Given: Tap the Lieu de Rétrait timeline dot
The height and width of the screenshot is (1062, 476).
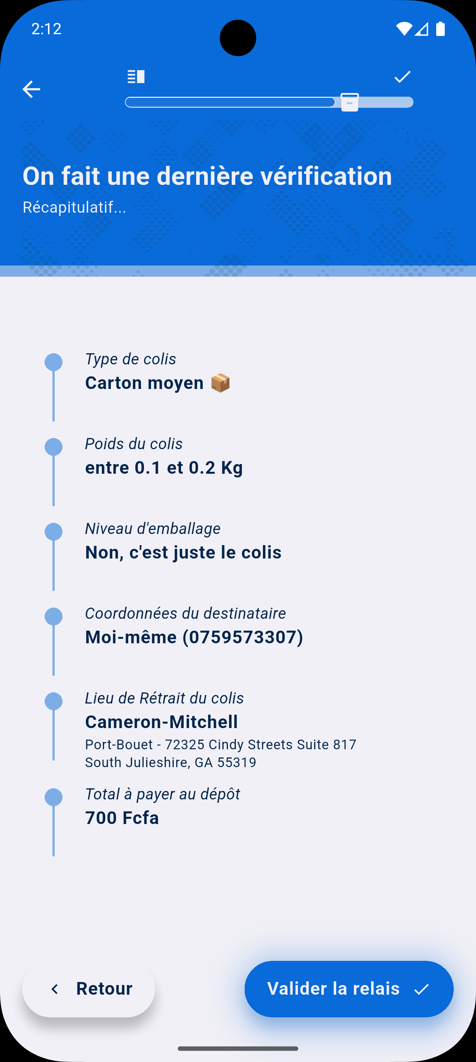Looking at the screenshot, I should click(54, 701).
